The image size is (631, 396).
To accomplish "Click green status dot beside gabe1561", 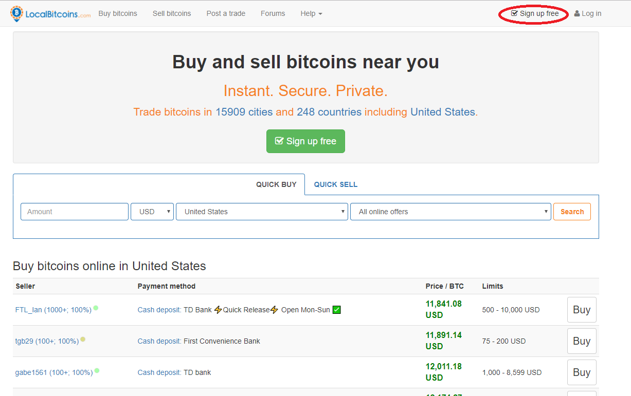I will 97,371.
